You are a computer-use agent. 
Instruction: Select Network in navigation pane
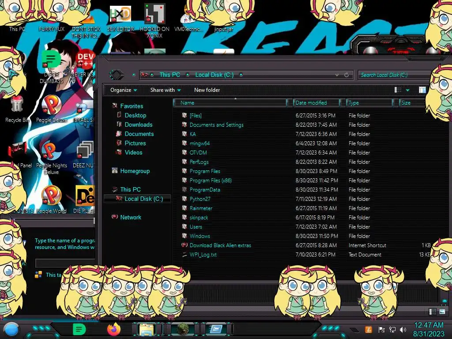coord(130,217)
